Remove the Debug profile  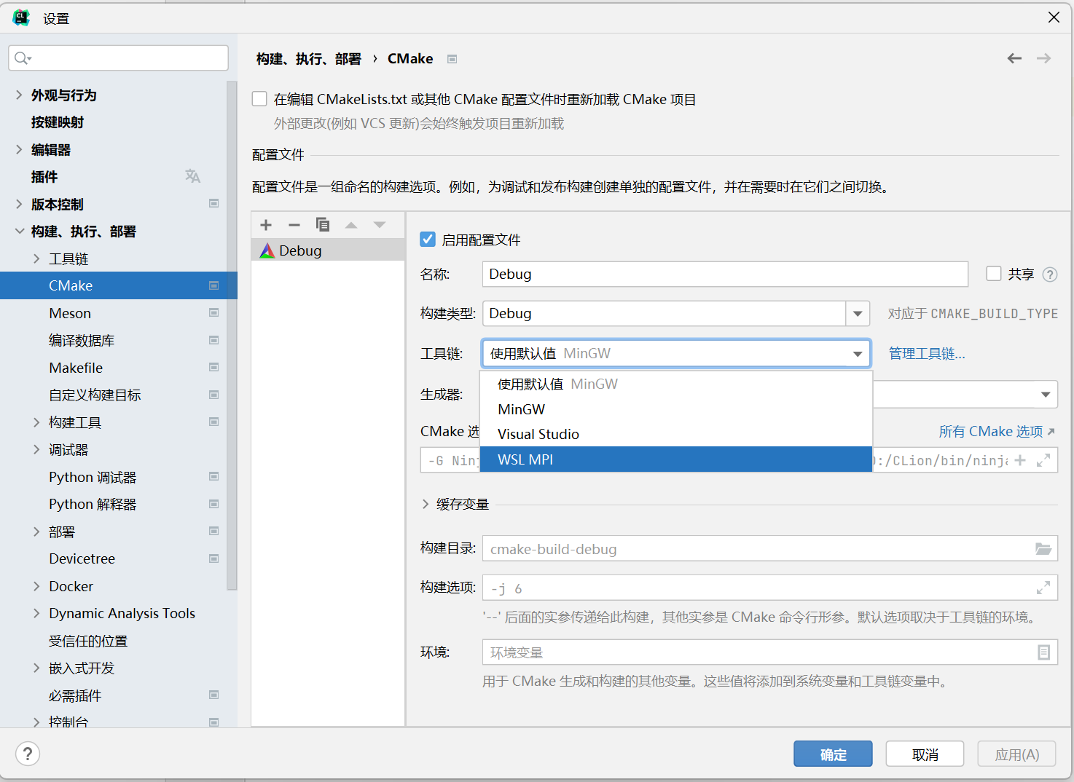click(x=294, y=225)
